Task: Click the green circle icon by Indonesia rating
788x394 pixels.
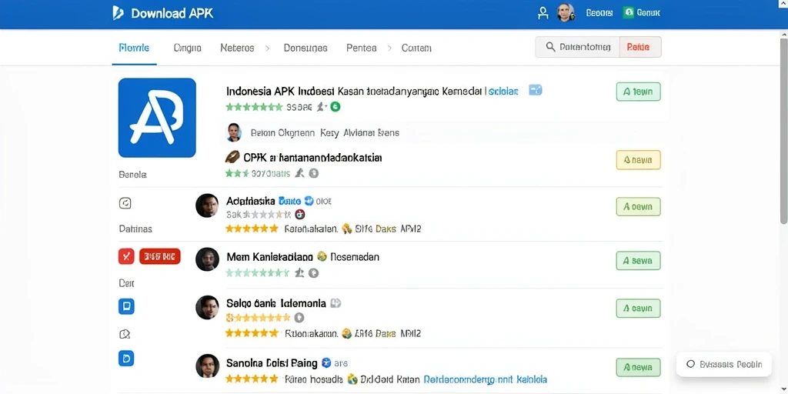Action: coord(336,106)
